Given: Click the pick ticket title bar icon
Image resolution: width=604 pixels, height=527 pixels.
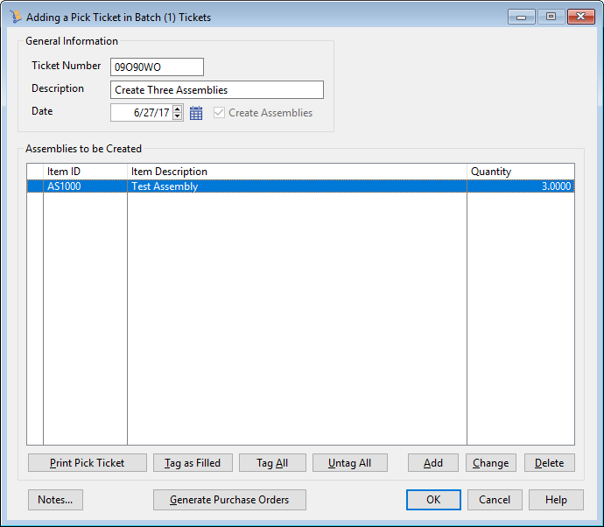Looking at the screenshot, I should [15, 17].
